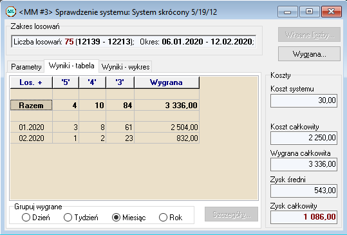Image resolution: width=347 pixels, height=235 pixels.
Task: Select the Dzień grouping radio button
Action: point(36,218)
